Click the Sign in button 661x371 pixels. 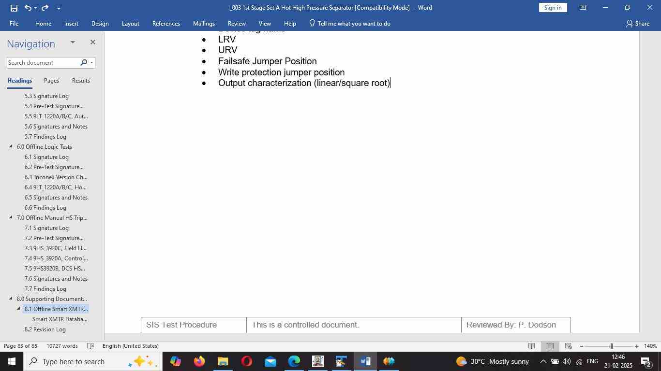pyautogui.click(x=553, y=7)
